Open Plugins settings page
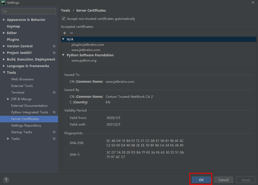Viewport: 258px width, 185px height. pos(13,40)
